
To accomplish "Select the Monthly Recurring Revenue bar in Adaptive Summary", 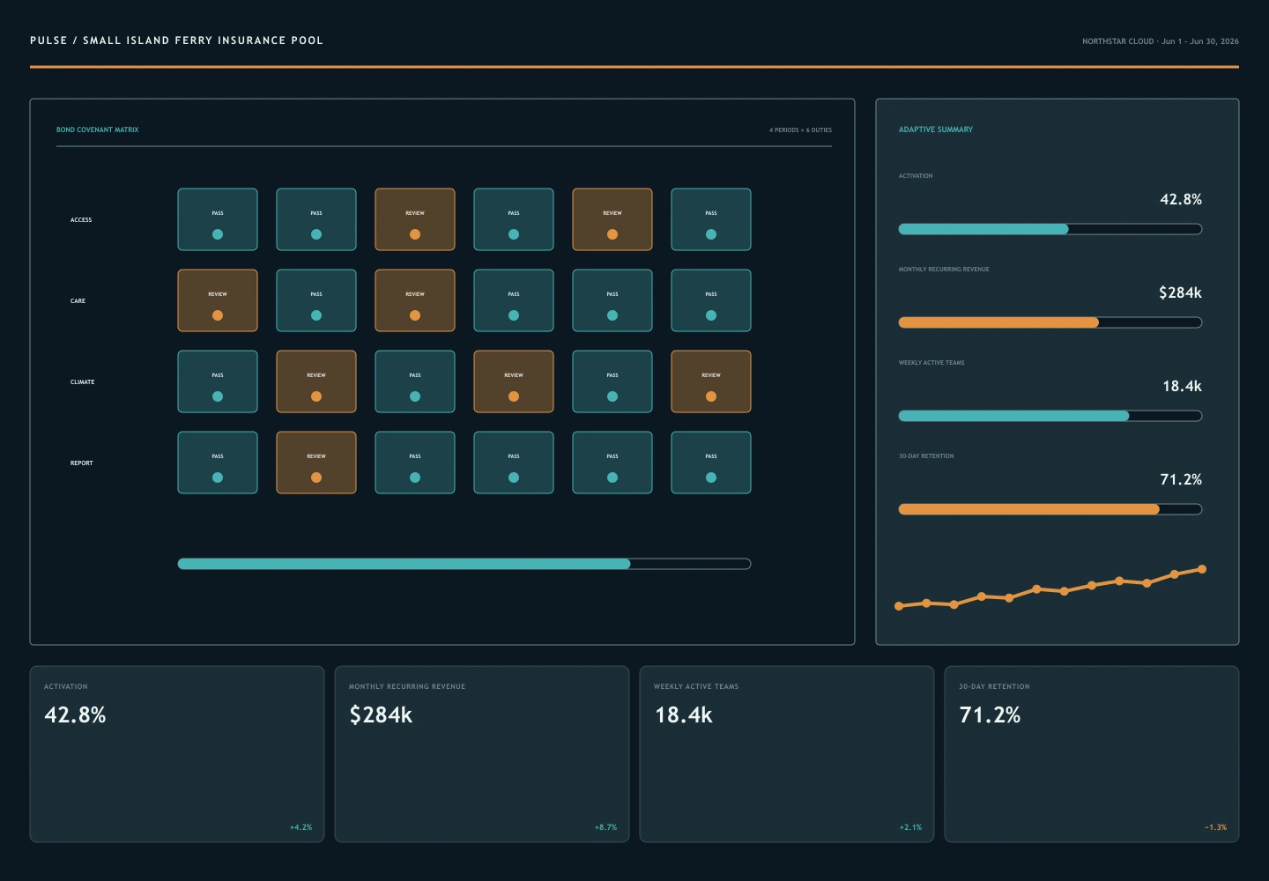I will pyautogui.click(x=1050, y=322).
